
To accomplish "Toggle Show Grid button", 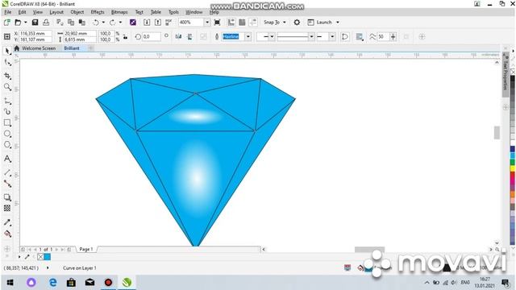I will pyautogui.click(x=242, y=23).
